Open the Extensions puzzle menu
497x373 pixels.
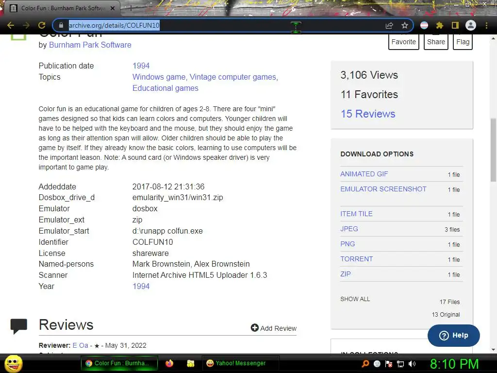(440, 25)
